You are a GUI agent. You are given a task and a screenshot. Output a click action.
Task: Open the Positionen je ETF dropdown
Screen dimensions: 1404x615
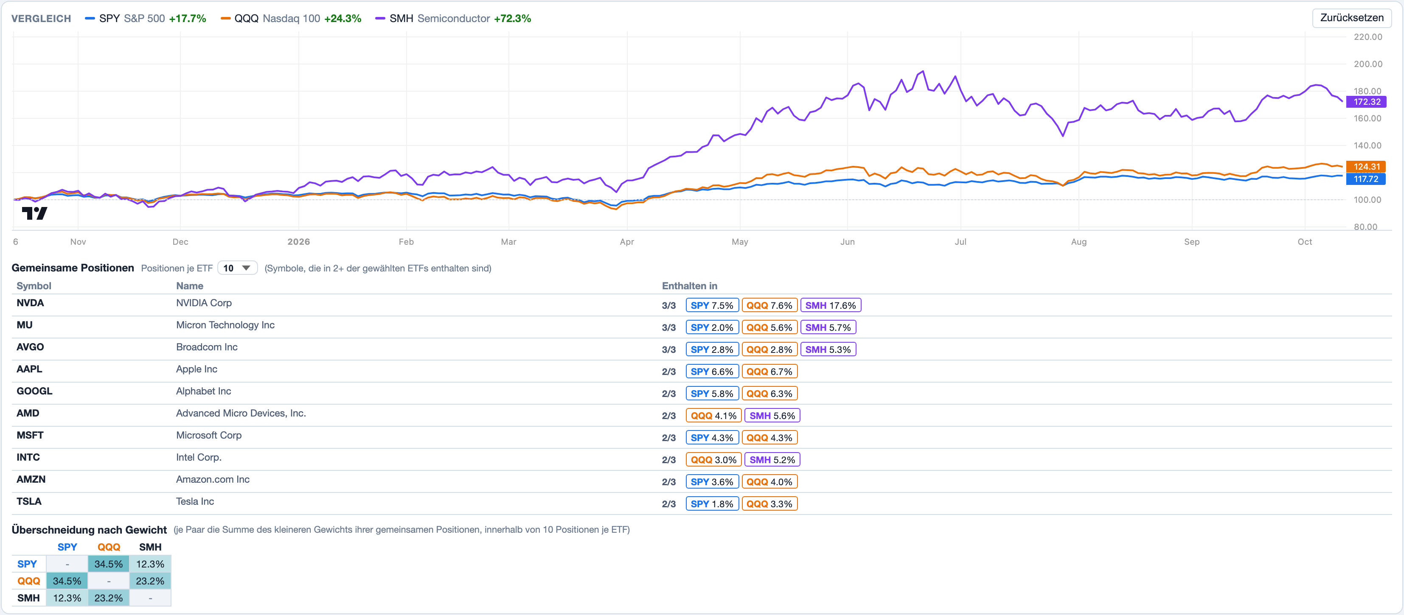(x=237, y=268)
